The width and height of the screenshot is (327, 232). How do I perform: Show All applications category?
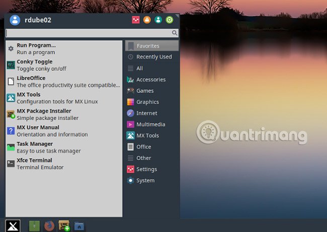tap(152, 68)
